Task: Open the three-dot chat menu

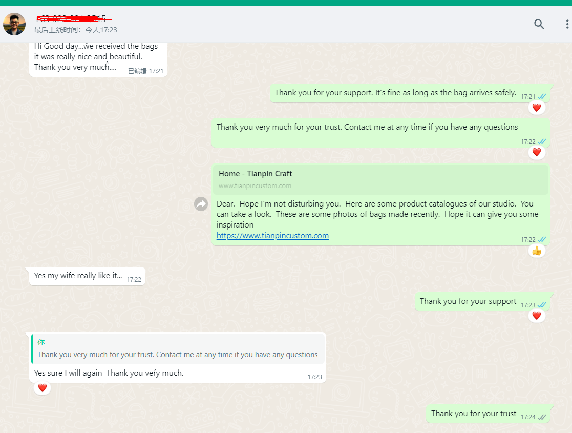Action: point(567,24)
